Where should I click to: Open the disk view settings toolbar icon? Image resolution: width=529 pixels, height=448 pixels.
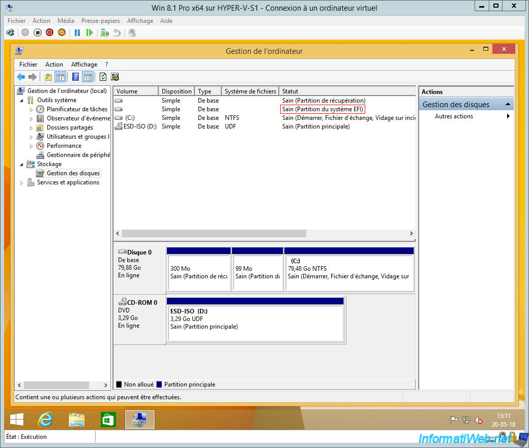pyautogui.click(x=115, y=77)
